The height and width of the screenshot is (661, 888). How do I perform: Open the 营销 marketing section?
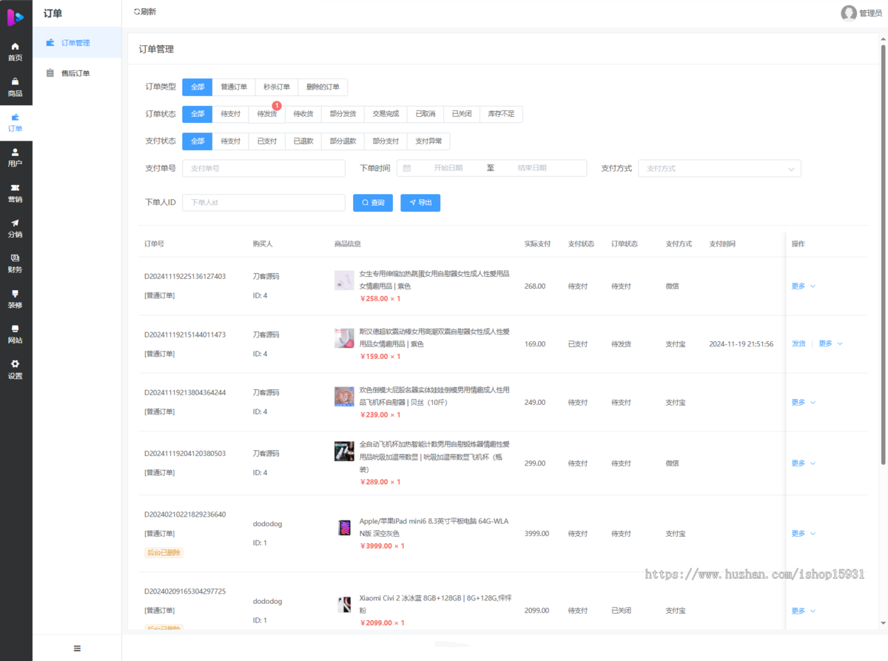tap(16, 193)
